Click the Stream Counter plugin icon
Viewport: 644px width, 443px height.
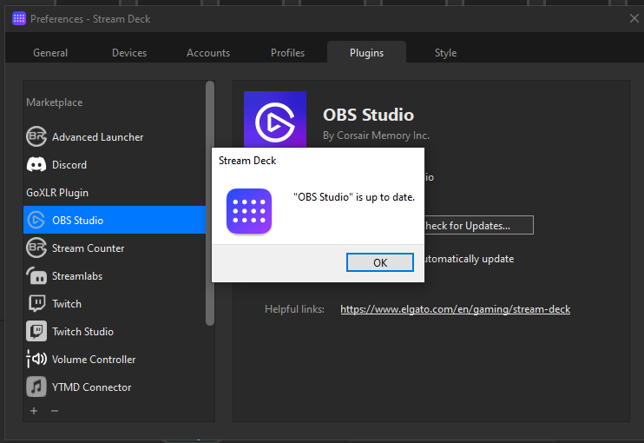click(36, 248)
